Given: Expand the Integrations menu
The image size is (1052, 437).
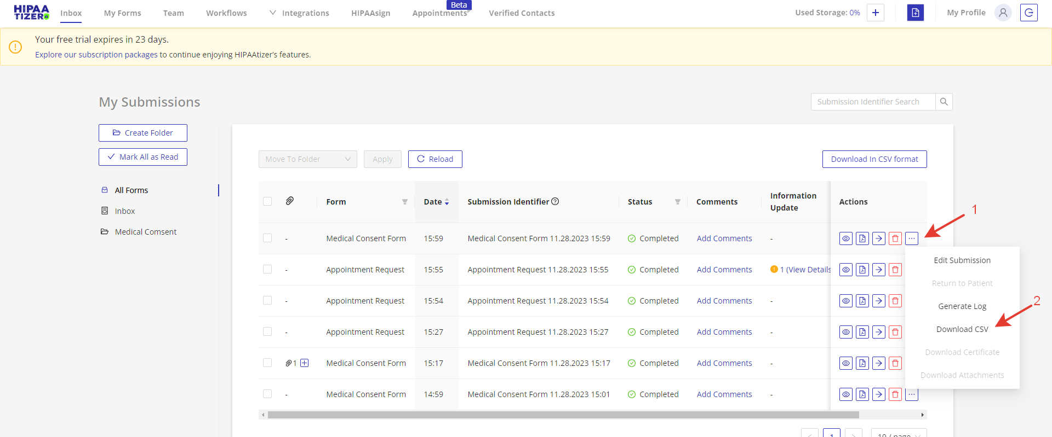Looking at the screenshot, I should [x=300, y=13].
